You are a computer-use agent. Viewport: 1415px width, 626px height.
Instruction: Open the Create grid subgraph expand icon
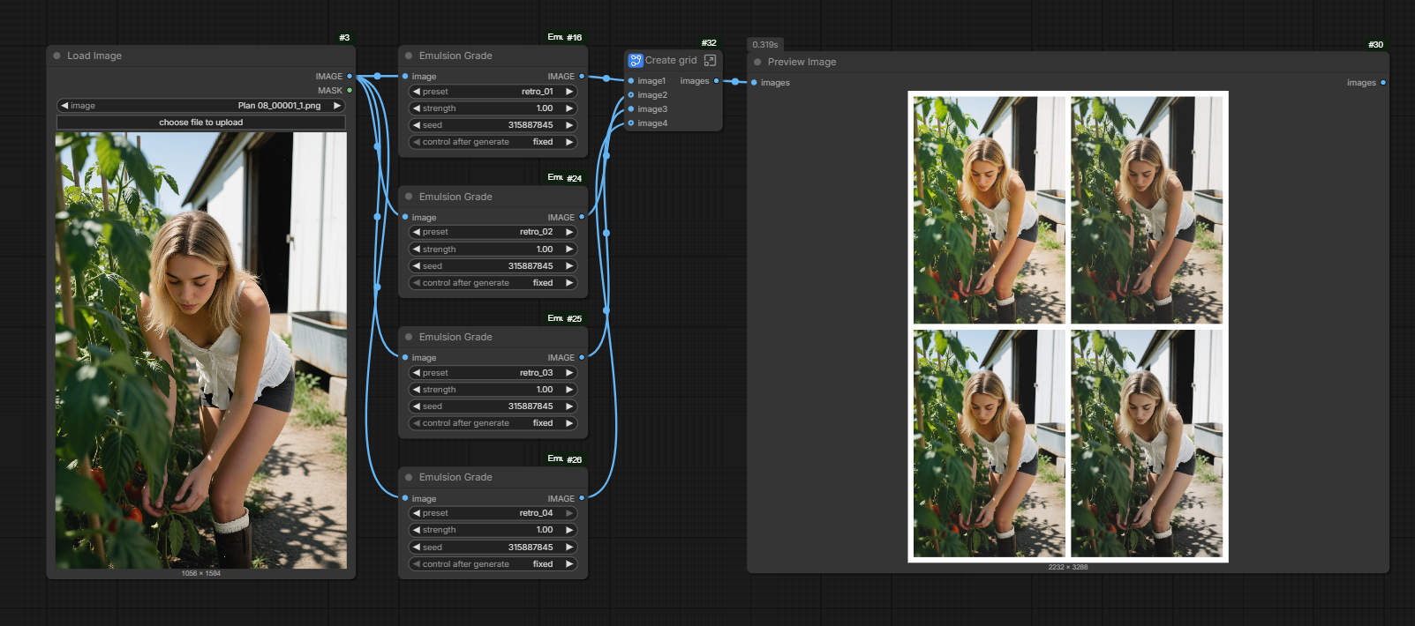pos(710,61)
